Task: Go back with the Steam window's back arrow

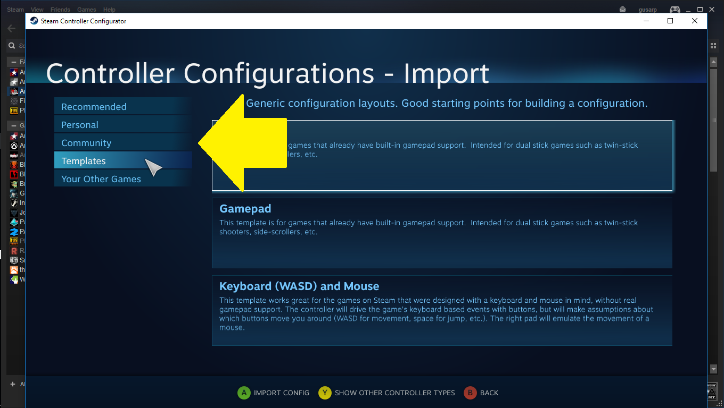Action: point(12,28)
